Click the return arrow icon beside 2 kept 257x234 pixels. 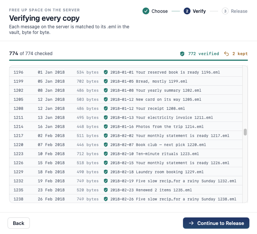226,54
